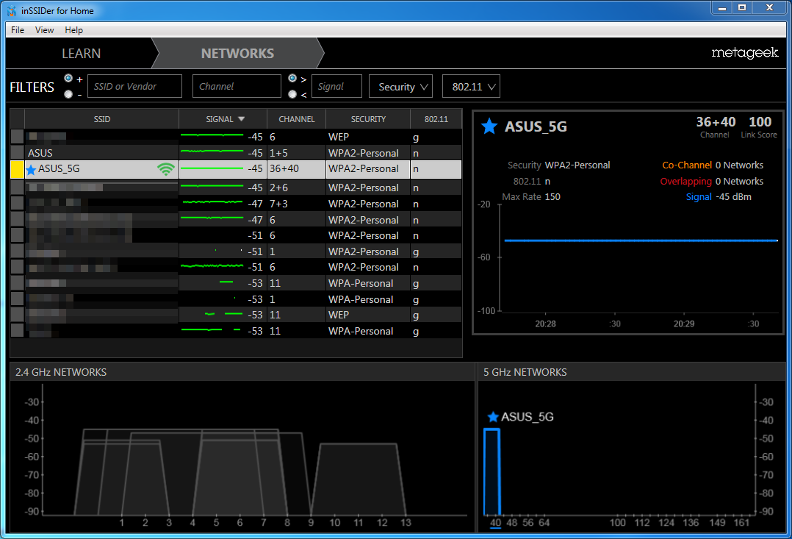The height and width of the screenshot is (539, 792).
Task: Click the Co-Channel label in details
Action: pyautogui.click(x=687, y=165)
